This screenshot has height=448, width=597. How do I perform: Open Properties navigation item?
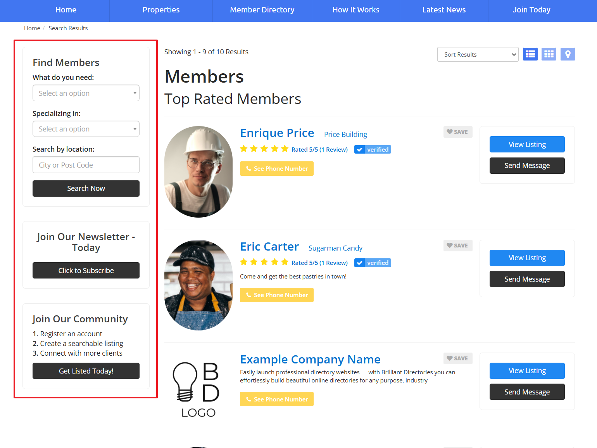coord(161,10)
